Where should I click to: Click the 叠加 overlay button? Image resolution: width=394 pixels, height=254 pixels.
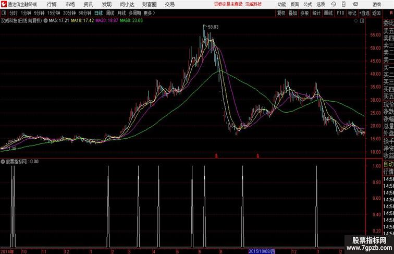(x=293, y=13)
